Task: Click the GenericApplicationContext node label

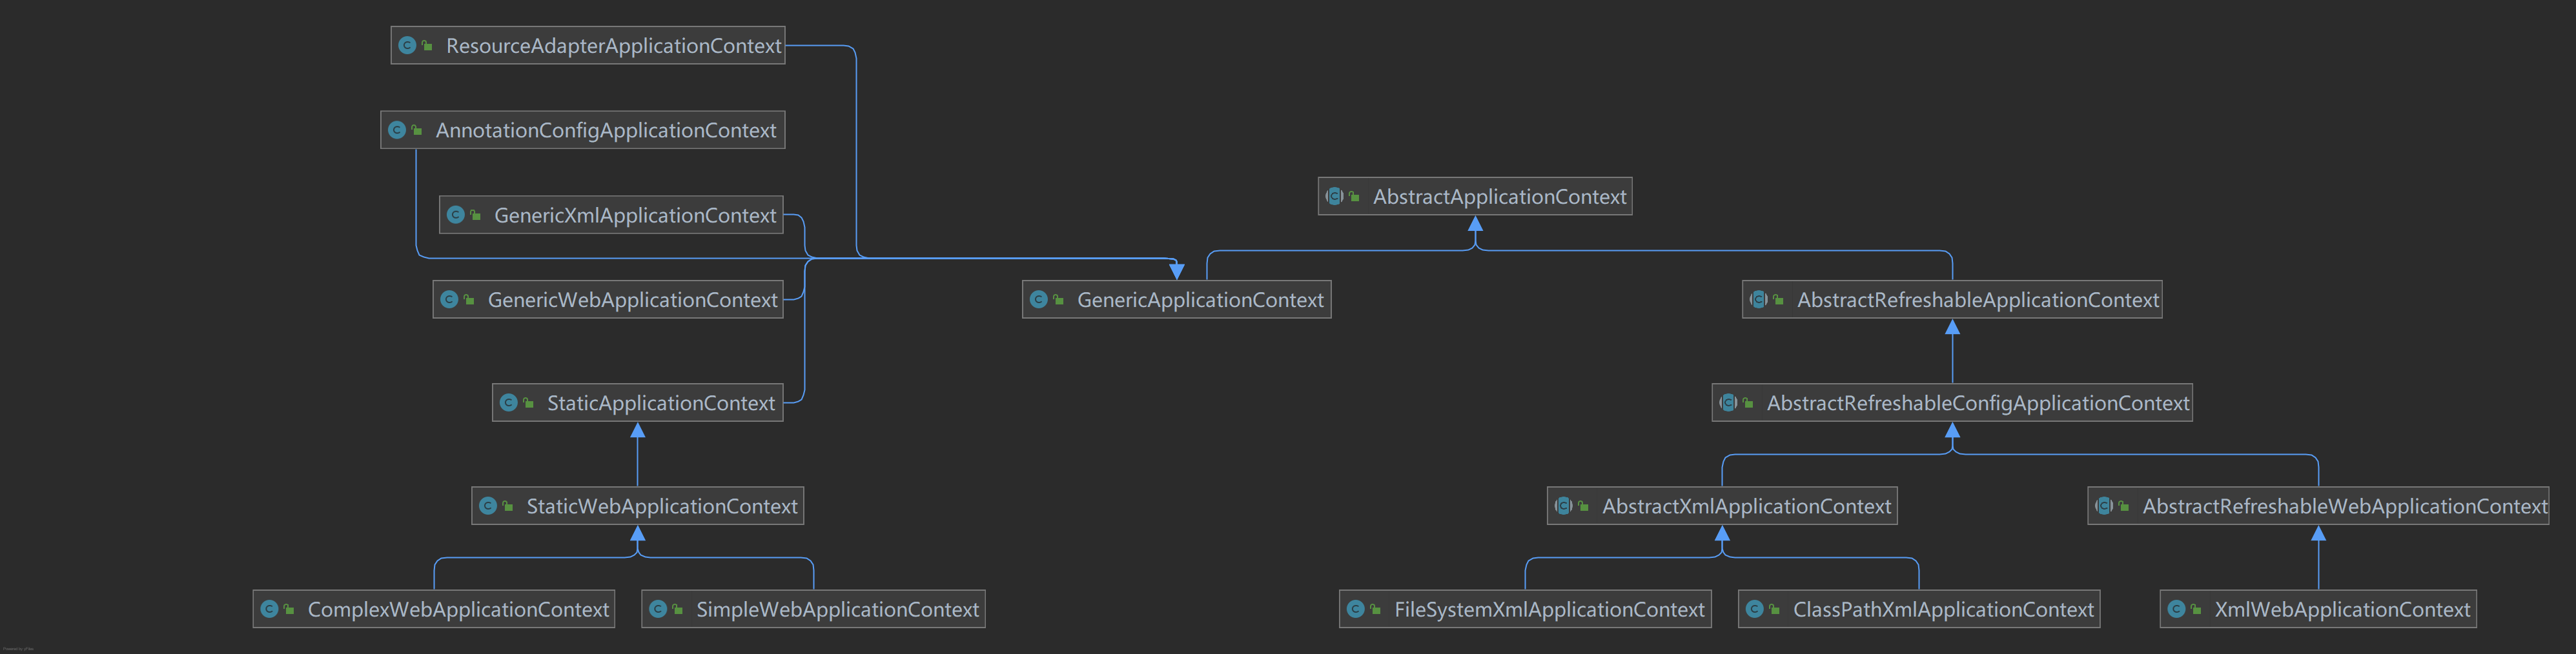Action: pos(1200,299)
